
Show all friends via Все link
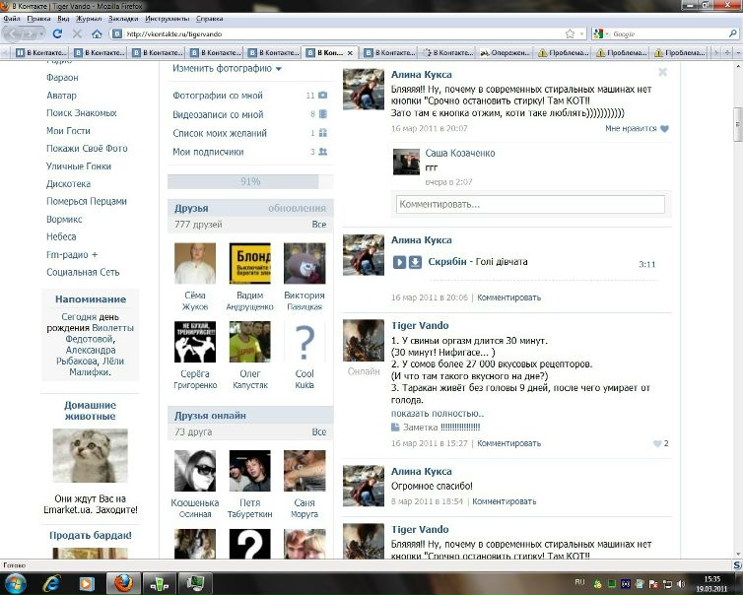[318, 225]
